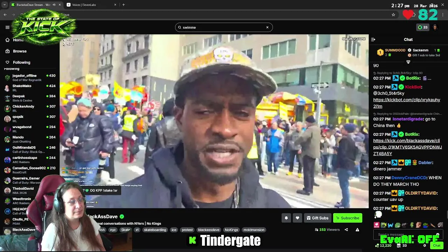Open browser menu three dots
The width and height of the screenshot is (448, 252).
443,15
